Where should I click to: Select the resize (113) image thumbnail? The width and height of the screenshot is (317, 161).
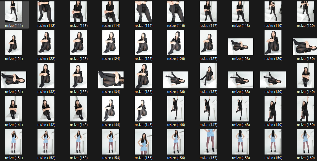click(x=78, y=12)
